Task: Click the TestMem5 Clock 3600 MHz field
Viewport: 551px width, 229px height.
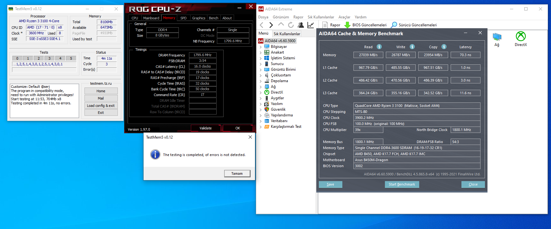Action: [36, 33]
